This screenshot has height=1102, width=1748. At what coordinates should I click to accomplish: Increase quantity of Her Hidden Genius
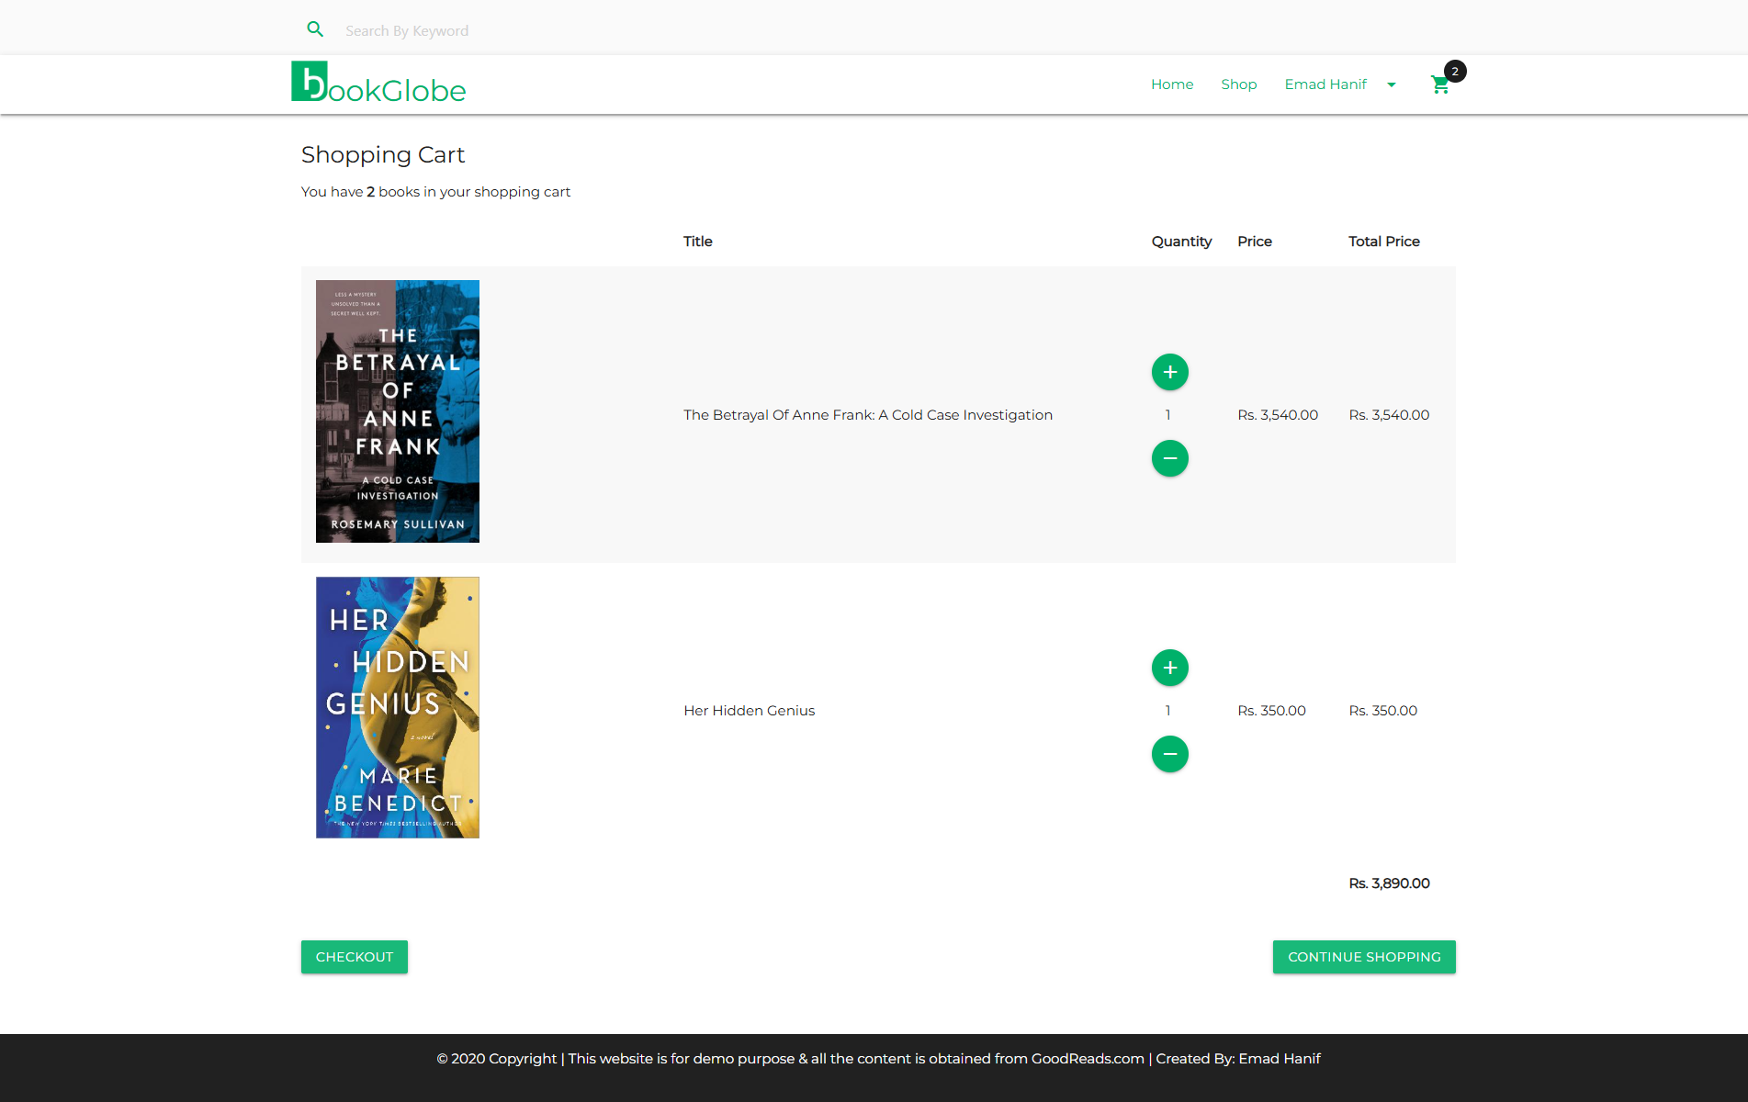[x=1169, y=668]
